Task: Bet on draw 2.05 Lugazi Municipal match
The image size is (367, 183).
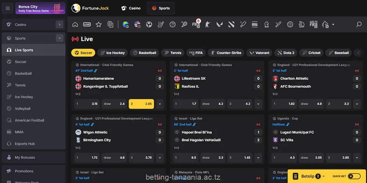Action: 311,157
